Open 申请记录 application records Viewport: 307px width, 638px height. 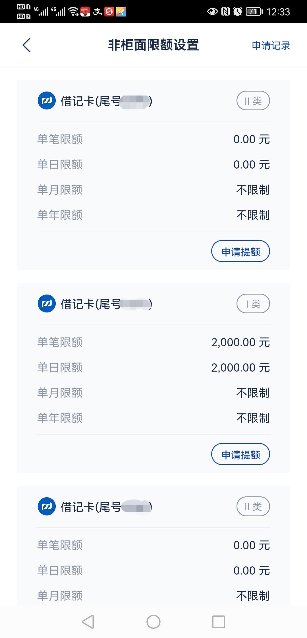click(x=271, y=45)
